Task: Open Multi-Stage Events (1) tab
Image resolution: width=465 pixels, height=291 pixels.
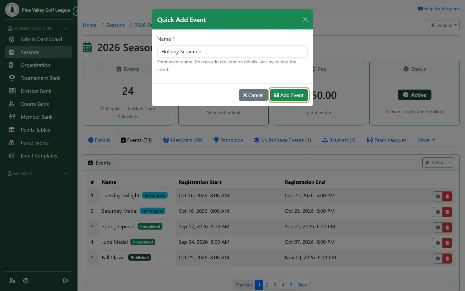Action: coord(283,140)
